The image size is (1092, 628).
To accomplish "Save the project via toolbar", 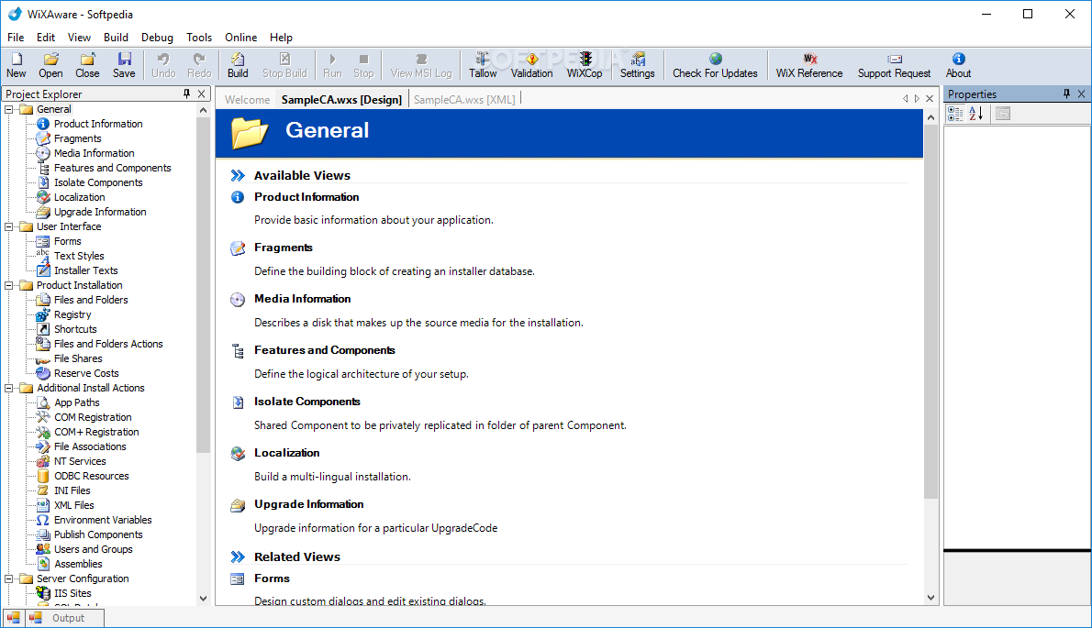I will pyautogui.click(x=124, y=65).
